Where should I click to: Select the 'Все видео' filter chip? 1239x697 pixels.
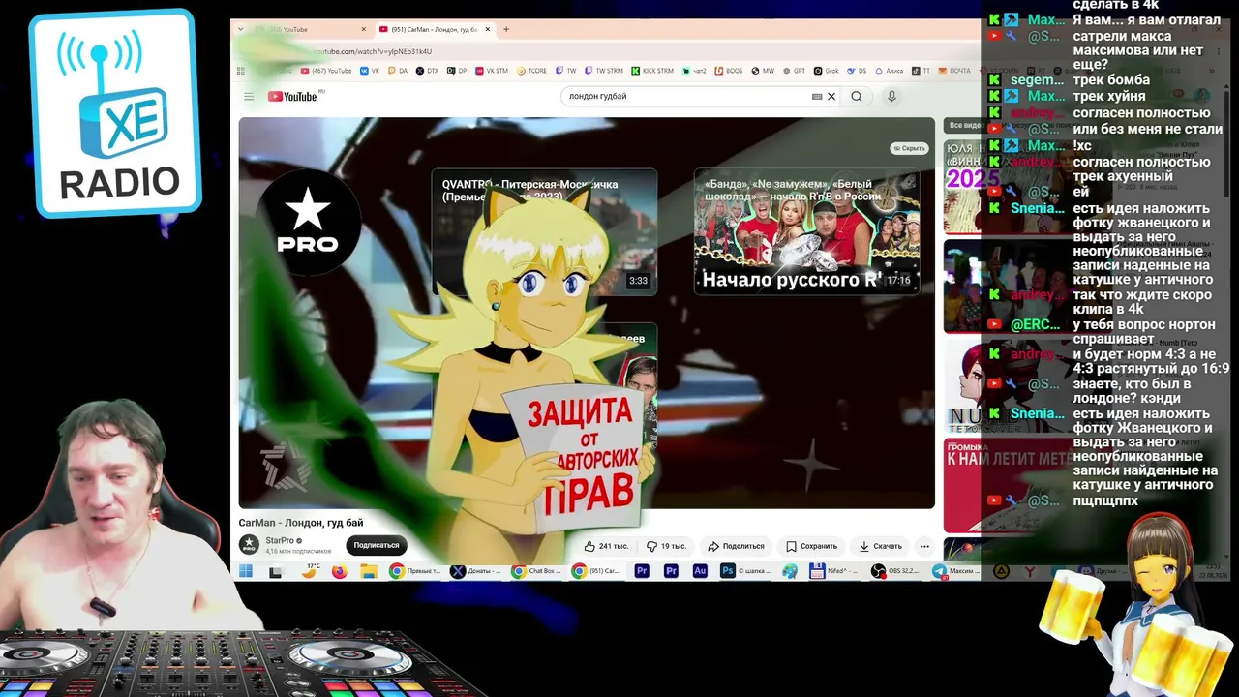965,126
